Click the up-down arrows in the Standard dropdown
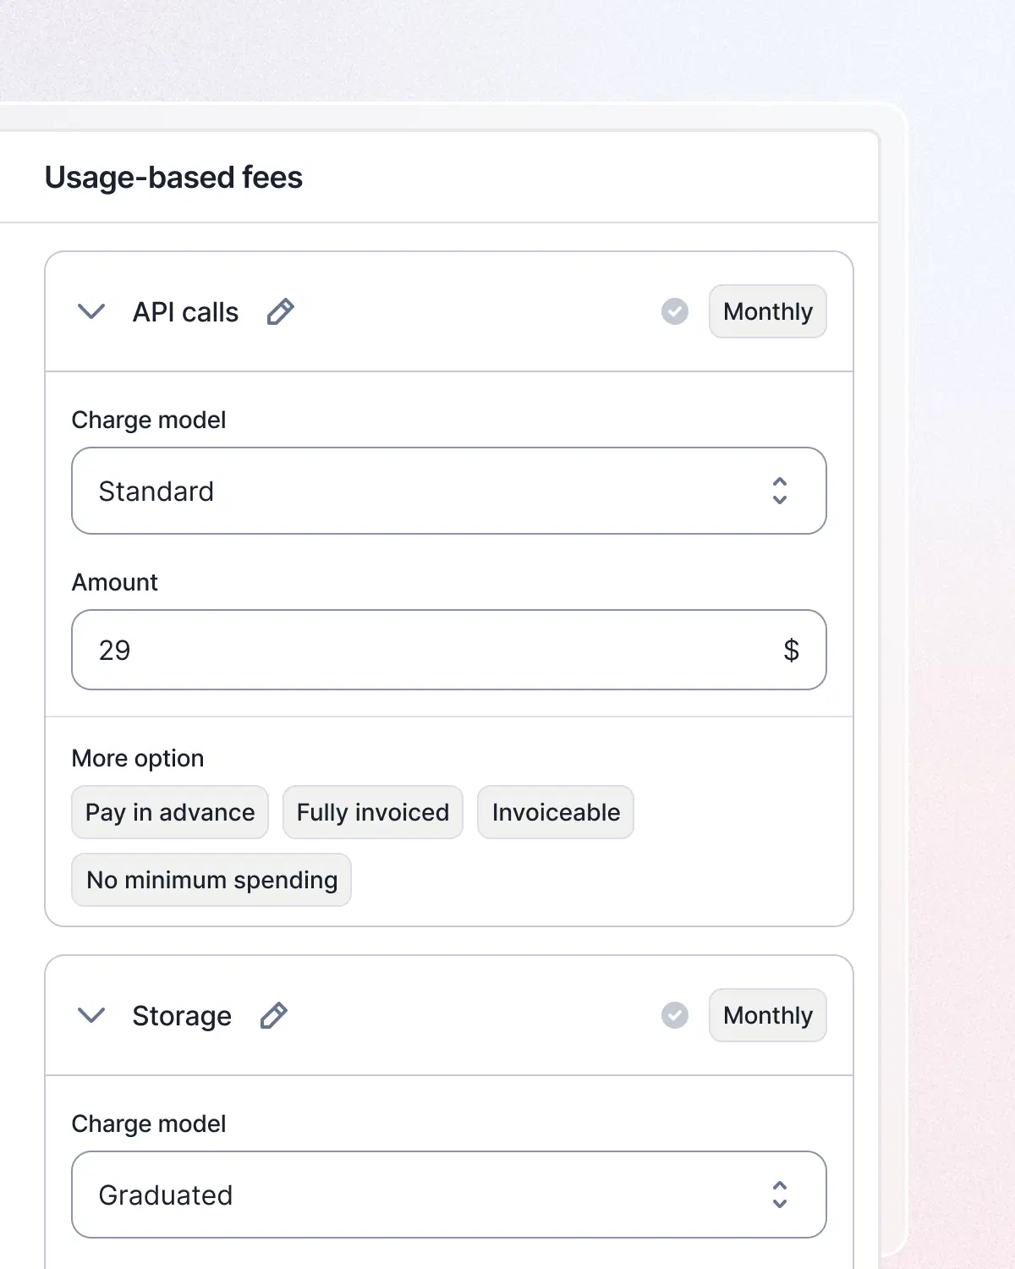Image resolution: width=1015 pixels, height=1269 pixels. coord(781,491)
